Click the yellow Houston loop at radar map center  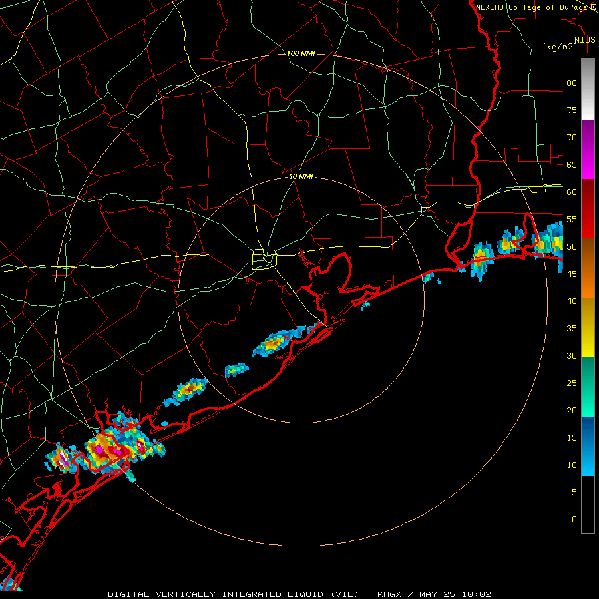264,259
